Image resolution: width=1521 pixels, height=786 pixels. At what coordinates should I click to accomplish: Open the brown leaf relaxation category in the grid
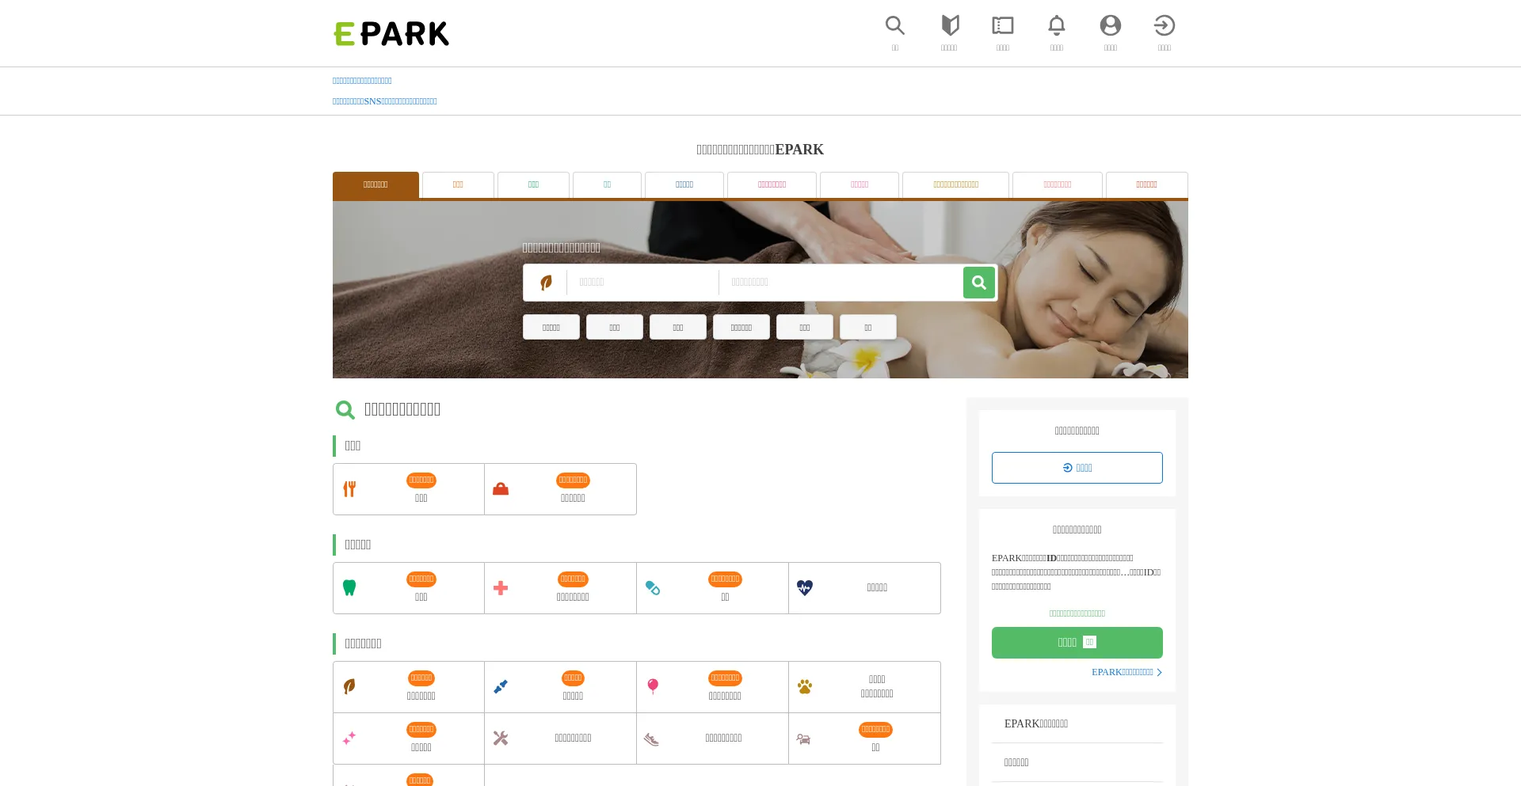[409, 687]
